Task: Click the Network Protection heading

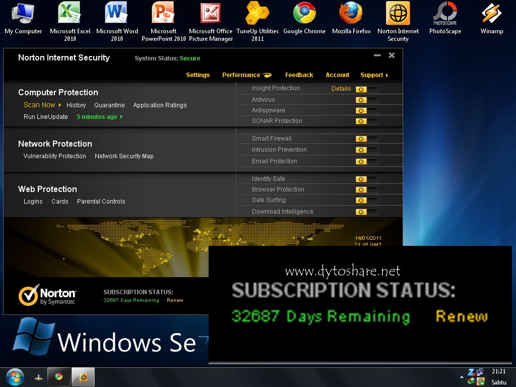Action: coord(55,144)
